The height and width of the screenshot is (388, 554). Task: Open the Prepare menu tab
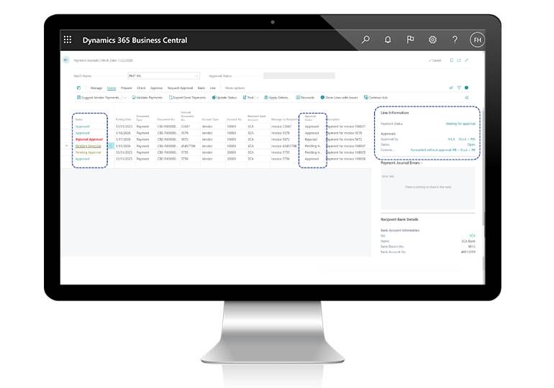[126, 88]
